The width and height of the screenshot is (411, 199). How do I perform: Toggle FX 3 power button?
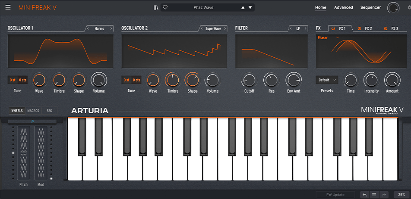point(386,28)
